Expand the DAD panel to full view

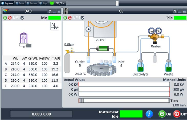coord(59,11)
